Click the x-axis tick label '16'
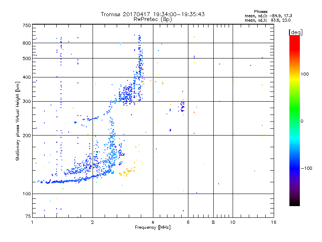Screen dimensions: 322x242 (x=274, y=222)
